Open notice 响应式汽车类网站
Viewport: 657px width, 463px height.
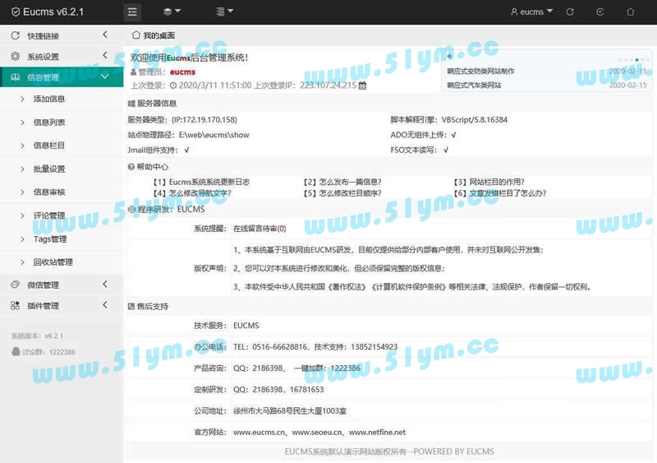[x=474, y=85]
